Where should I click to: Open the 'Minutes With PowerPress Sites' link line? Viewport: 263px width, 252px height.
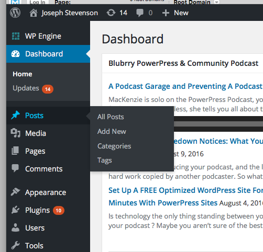[163, 203]
